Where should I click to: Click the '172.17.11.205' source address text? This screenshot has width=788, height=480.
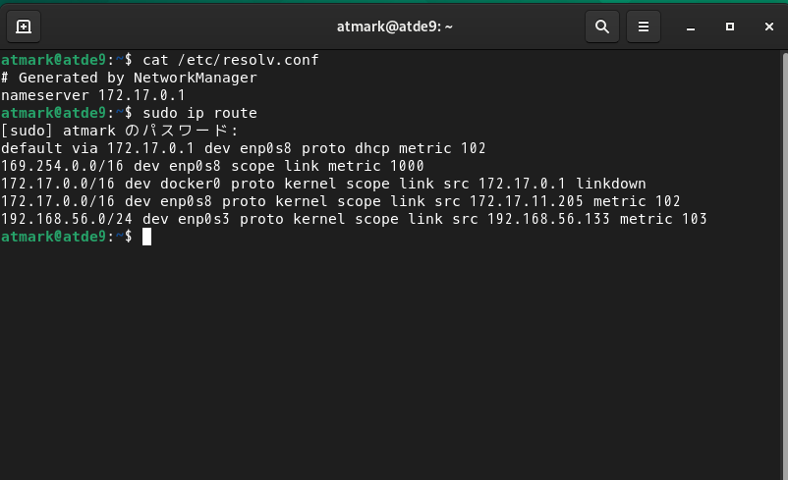tap(527, 201)
